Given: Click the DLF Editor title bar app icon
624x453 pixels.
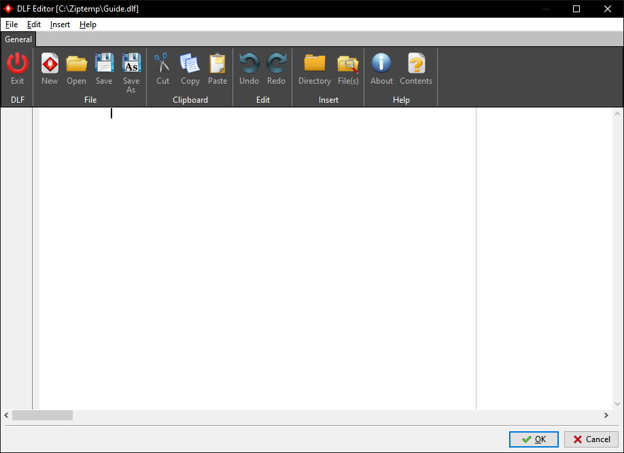Looking at the screenshot, I should point(8,8).
